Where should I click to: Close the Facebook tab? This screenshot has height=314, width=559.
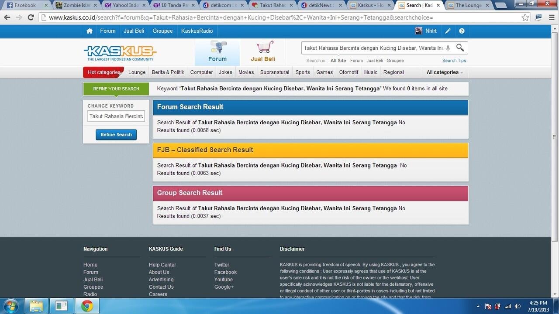(x=46, y=5)
